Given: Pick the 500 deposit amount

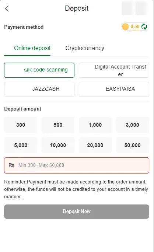Looking at the screenshot, I should [x=58, y=125].
